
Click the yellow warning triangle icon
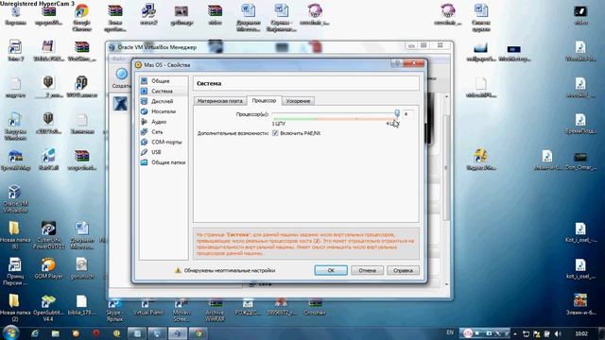tap(178, 270)
